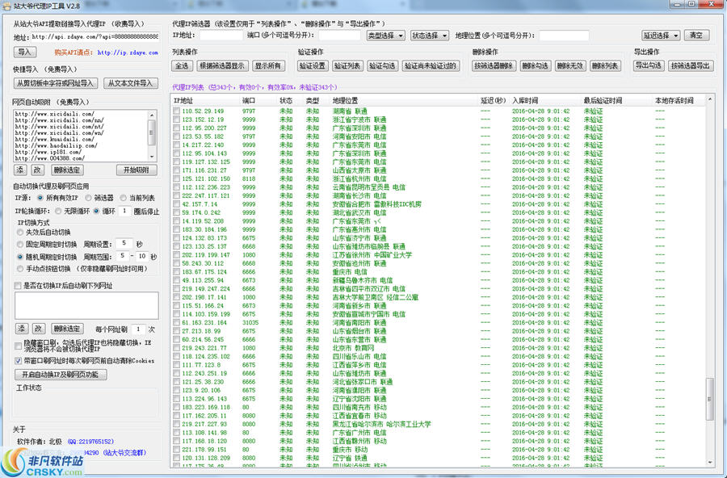Check the box for IP 202.119.199.147

pyautogui.click(x=176, y=255)
